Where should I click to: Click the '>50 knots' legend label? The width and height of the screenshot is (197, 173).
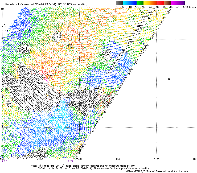click(x=189, y=7)
